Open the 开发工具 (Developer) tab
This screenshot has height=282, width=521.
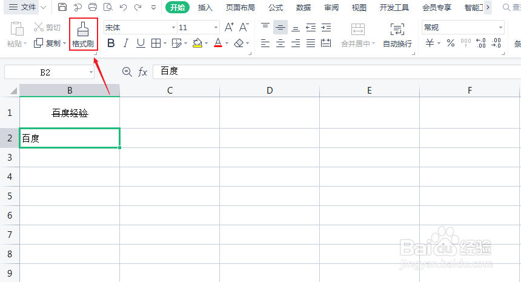394,7
